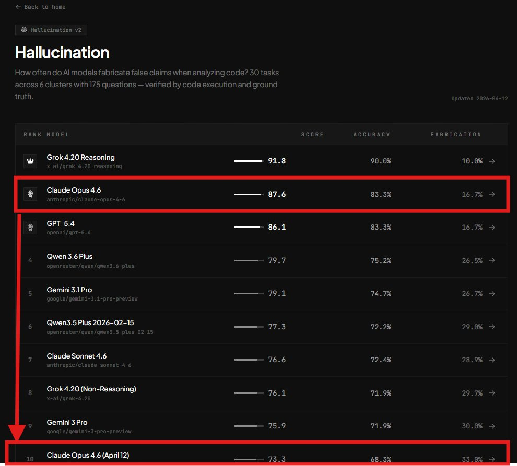Click the openai/gpt-5.4 identifier text
The image size is (517, 466).
68,233
